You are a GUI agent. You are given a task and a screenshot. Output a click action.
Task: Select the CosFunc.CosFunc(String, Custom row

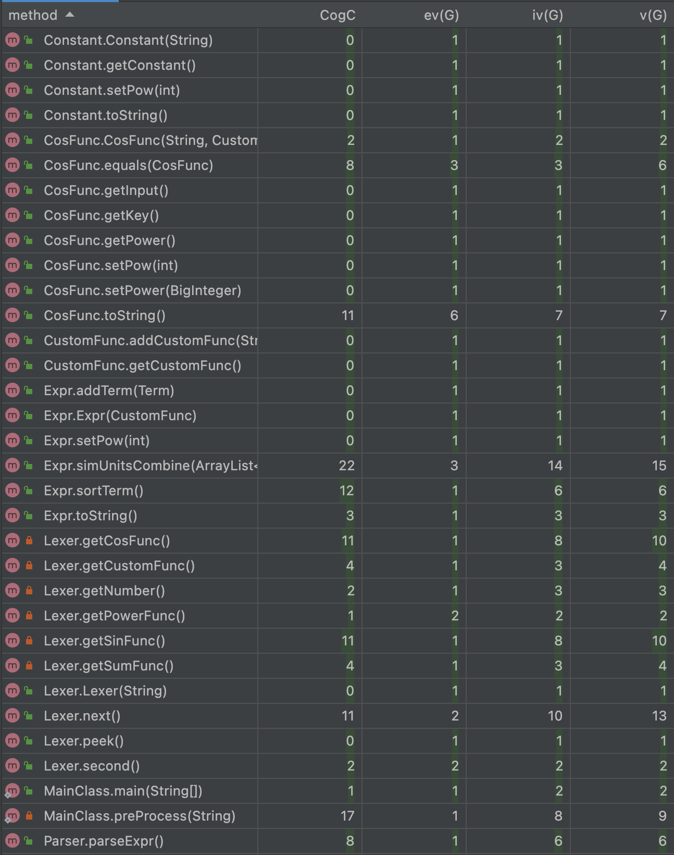pyautogui.click(x=337, y=140)
